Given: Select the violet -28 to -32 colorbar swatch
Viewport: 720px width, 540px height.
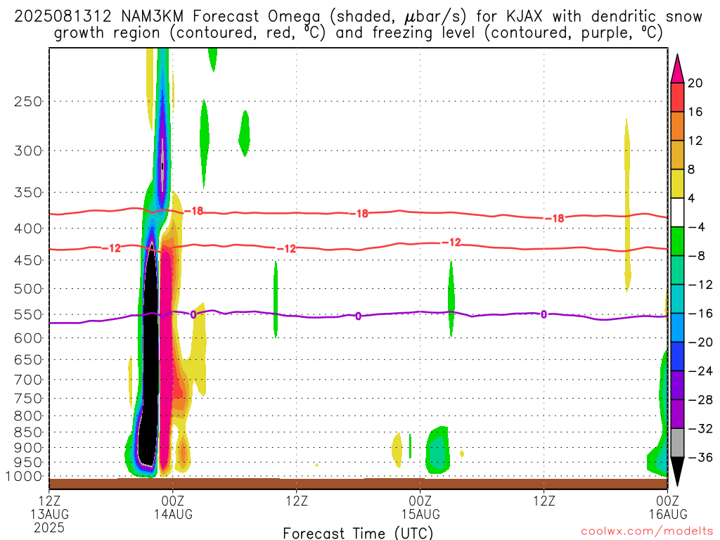Looking at the screenshot, I should click(x=677, y=414).
